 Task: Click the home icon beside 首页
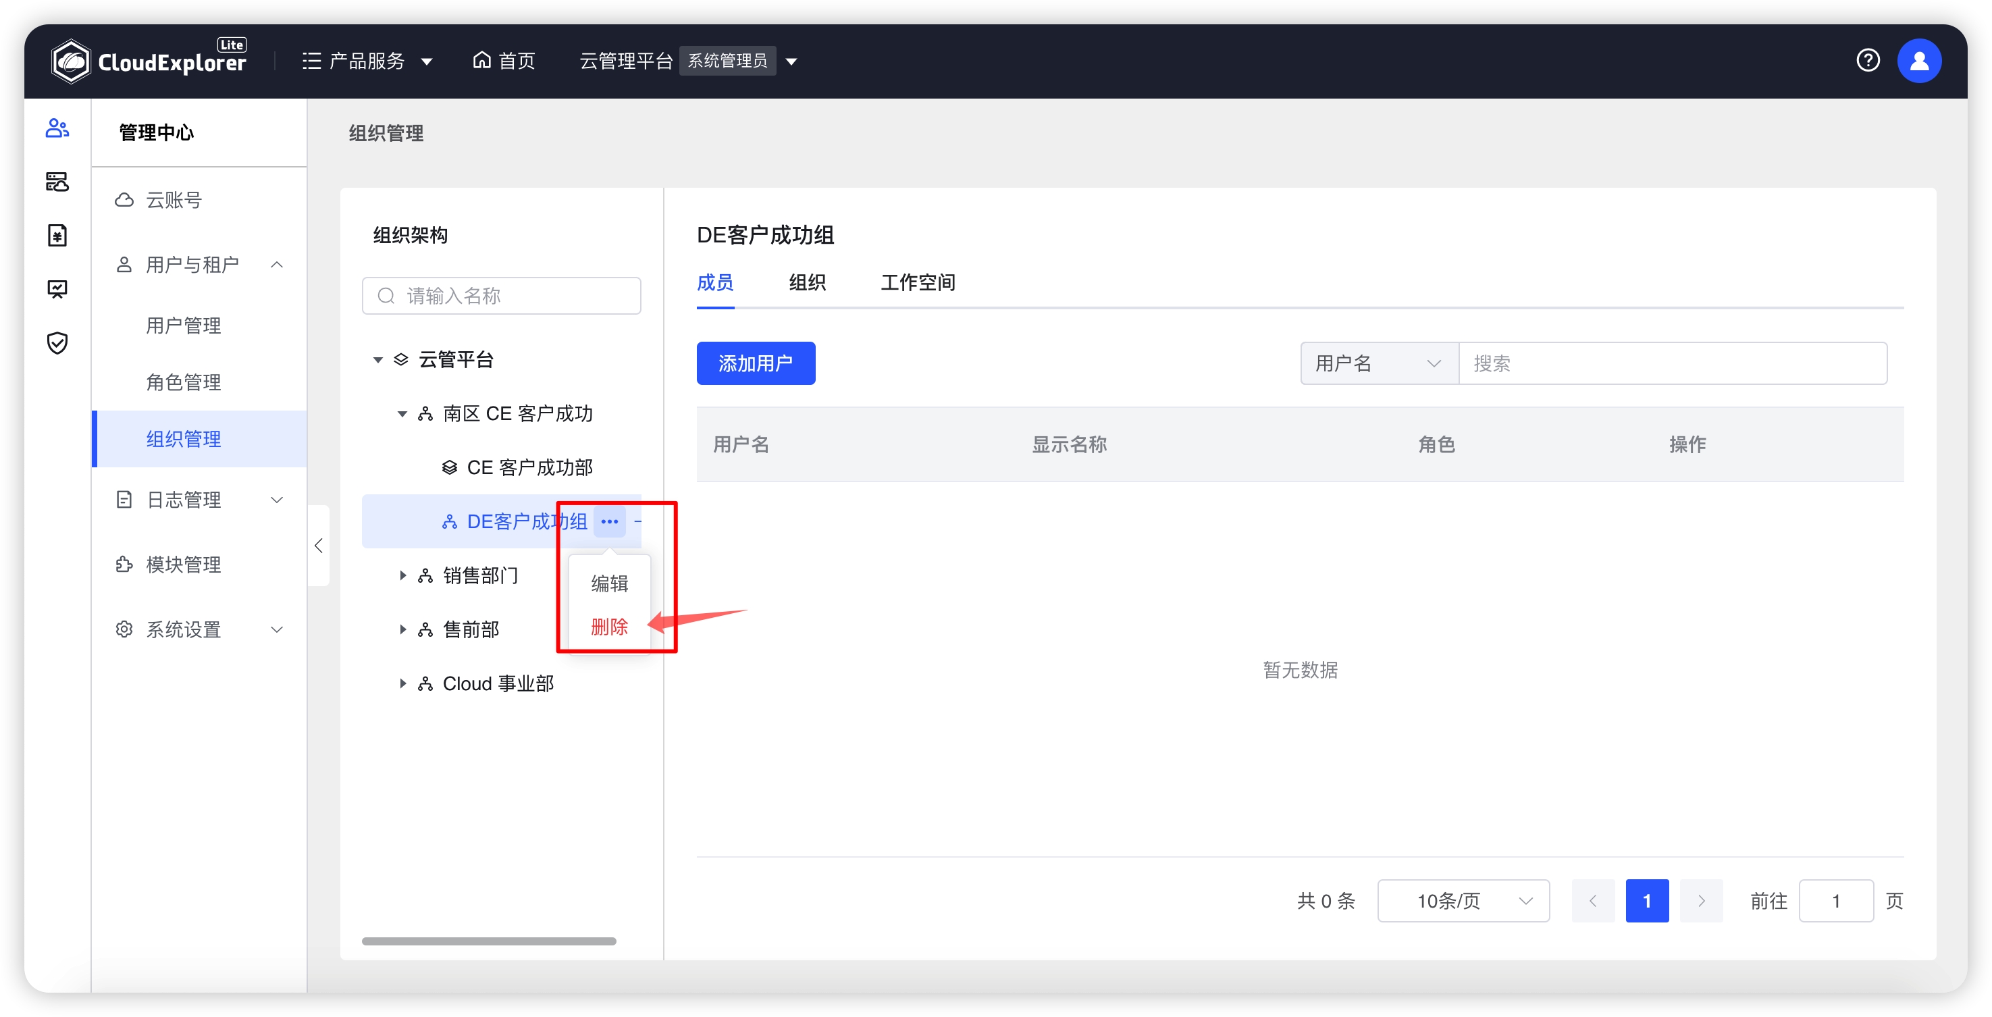tap(481, 59)
